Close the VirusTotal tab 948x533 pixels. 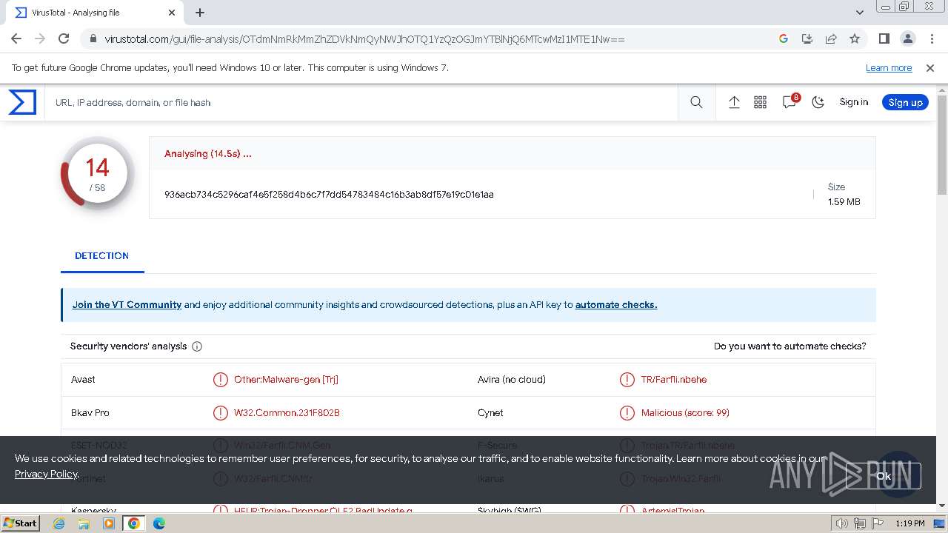click(172, 13)
